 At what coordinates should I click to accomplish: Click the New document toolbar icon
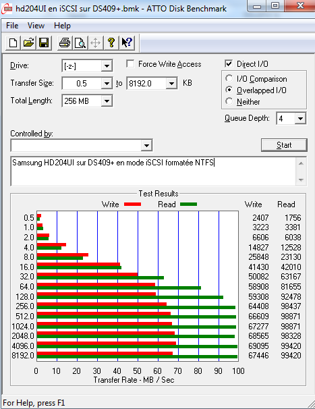click(13, 43)
